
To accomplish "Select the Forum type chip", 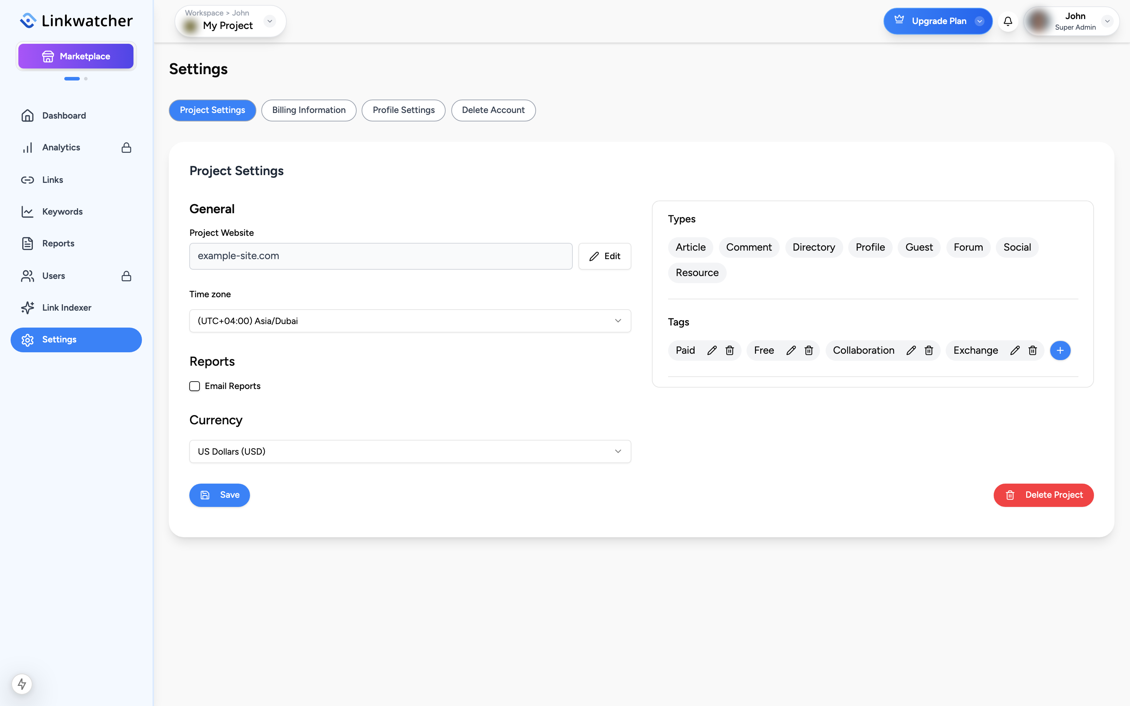I will click(x=968, y=247).
